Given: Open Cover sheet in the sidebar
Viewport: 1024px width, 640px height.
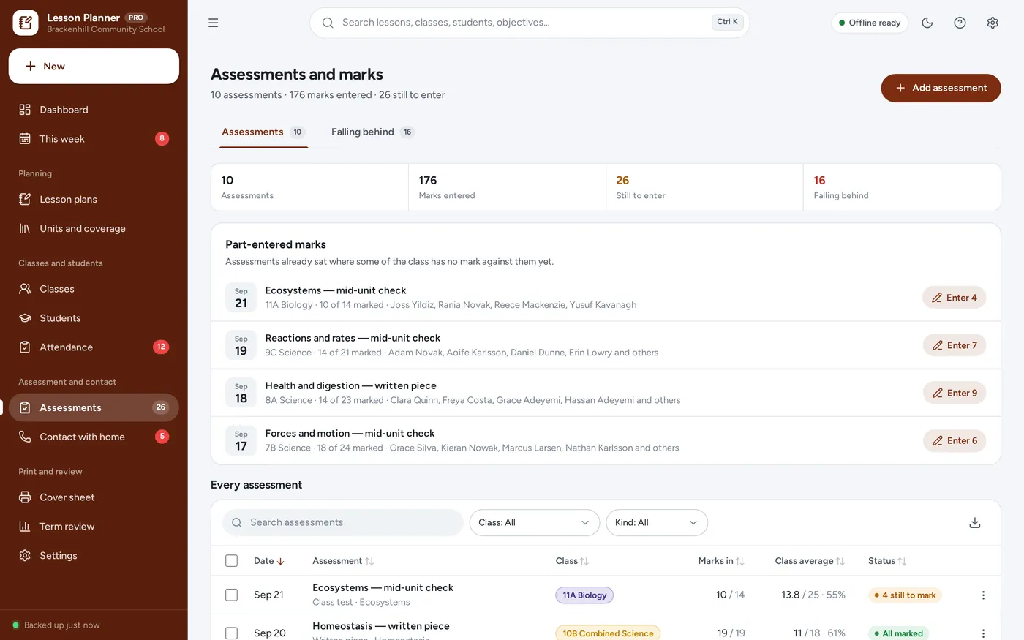Looking at the screenshot, I should (94, 497).
